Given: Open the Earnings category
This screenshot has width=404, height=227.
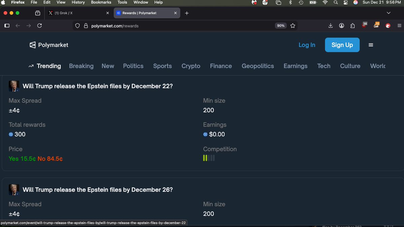Looking at the screenshot, I should pyautogui.click(x=296, y=66).
